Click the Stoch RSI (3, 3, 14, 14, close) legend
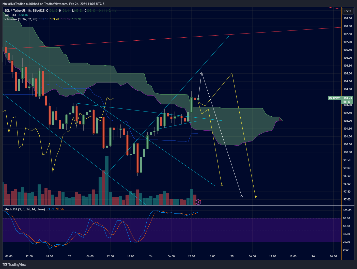This screenshot has height=269, width=357. [25, 209]
